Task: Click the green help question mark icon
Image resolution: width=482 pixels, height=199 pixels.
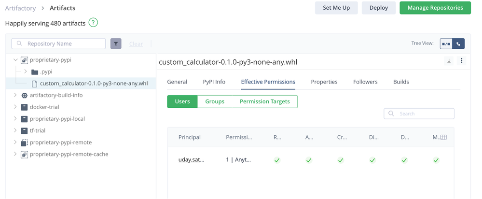Action: click(93, 23)
